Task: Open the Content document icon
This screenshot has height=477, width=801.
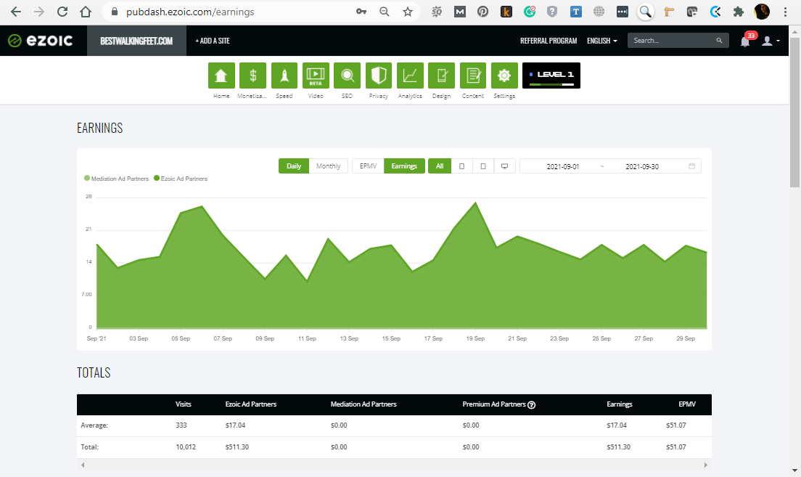Action: (x=472, y=76)
